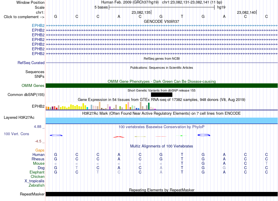
Task: Click the Human species row label
Action: pos(38,154)
